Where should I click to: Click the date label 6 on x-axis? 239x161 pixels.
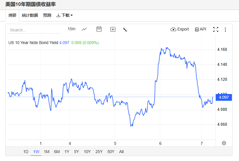tap(160, 143)
